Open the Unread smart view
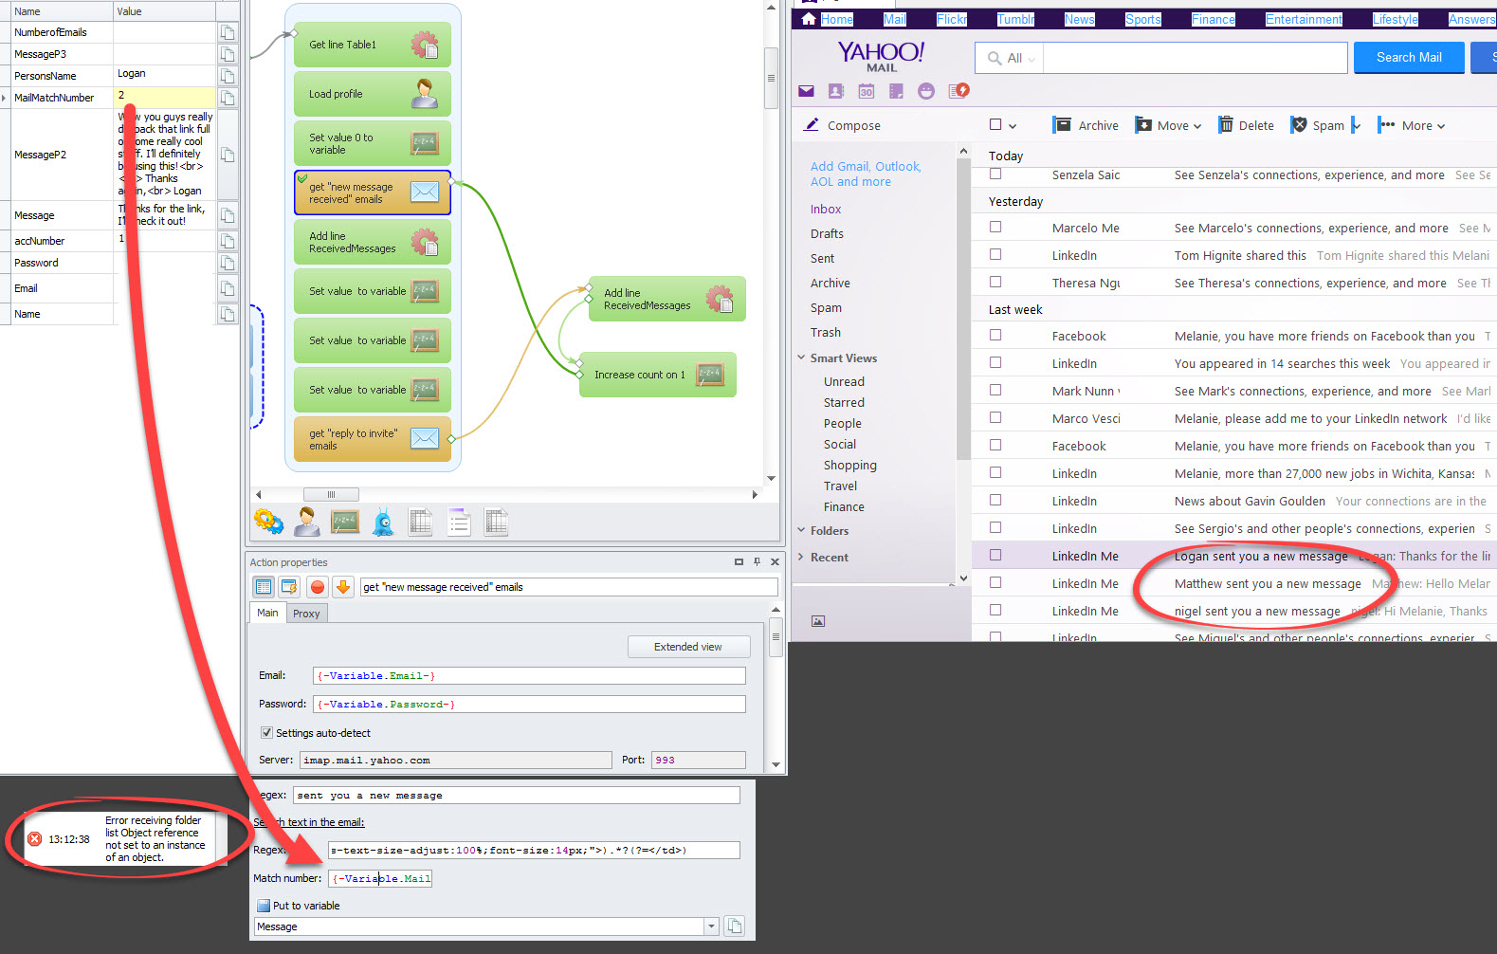This screenshot has height=954, width=1497. (x=844, y=381)
